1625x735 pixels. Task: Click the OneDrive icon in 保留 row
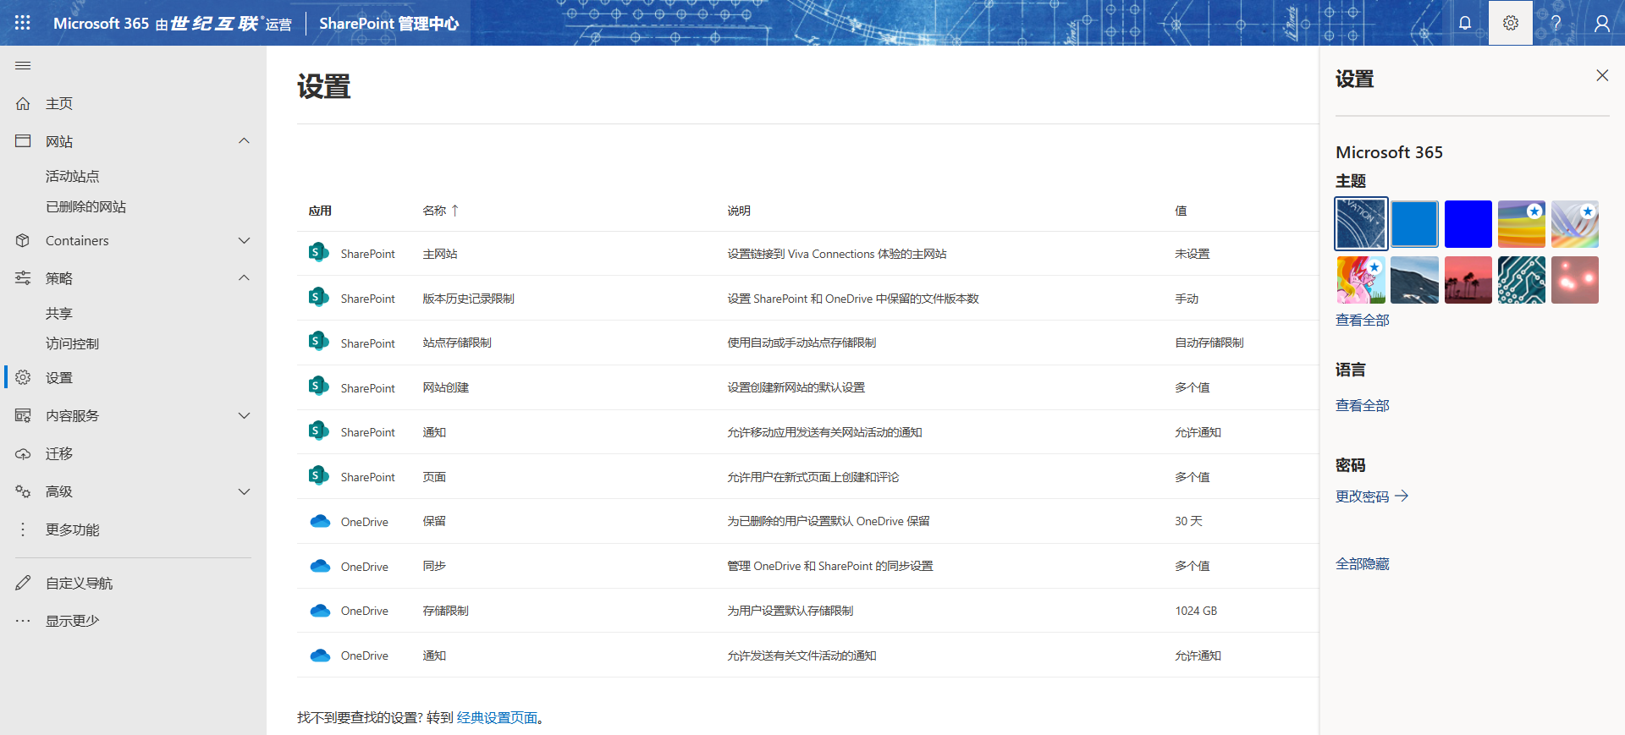(320, 521)
